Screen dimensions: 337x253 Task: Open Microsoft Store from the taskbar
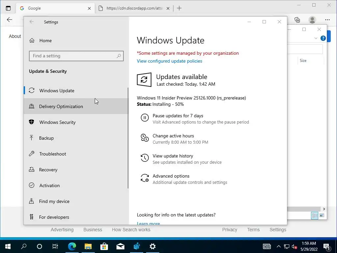(x=104, y=246)
